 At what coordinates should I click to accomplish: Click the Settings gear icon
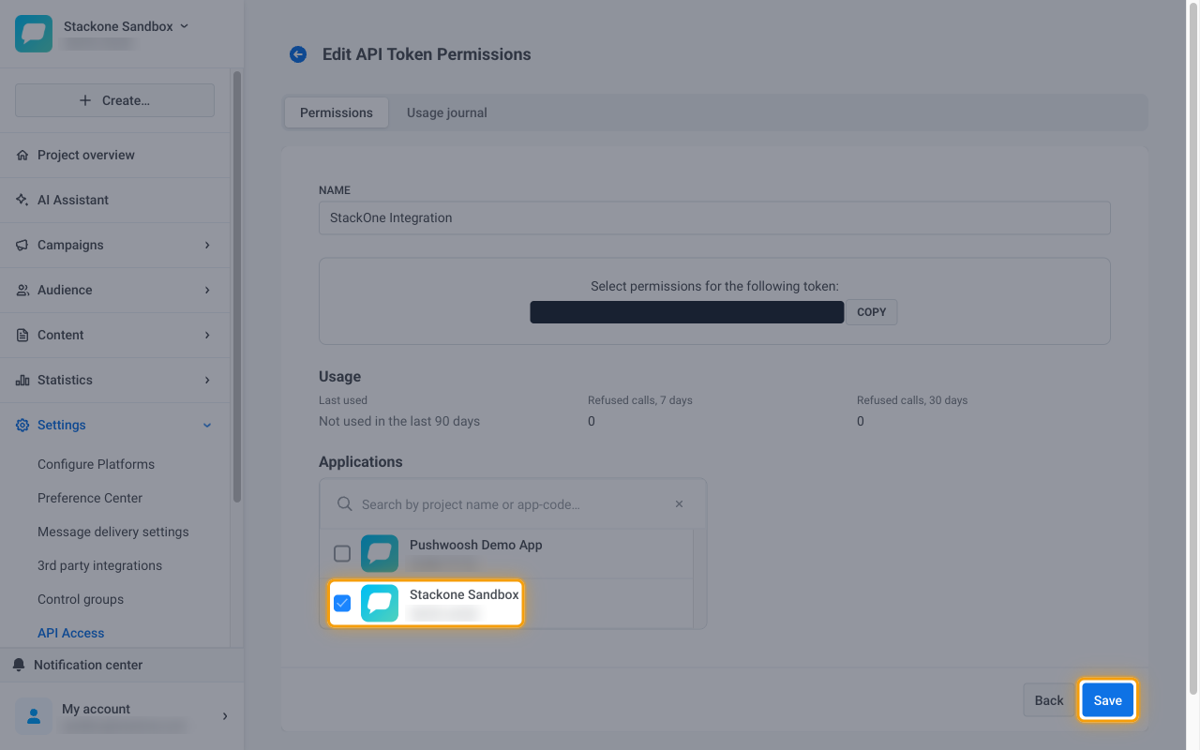[x=22, y=425]
